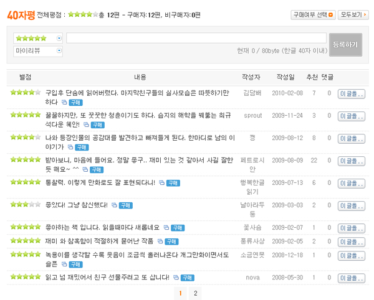Viewport: 374px width, 300px height.
Task: Click the 이글을 button for 페트로시안's review
Action: point(352,161)
